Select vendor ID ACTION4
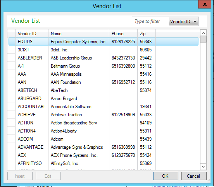Screen dimensions: 214x187 (x=27, y=131)
